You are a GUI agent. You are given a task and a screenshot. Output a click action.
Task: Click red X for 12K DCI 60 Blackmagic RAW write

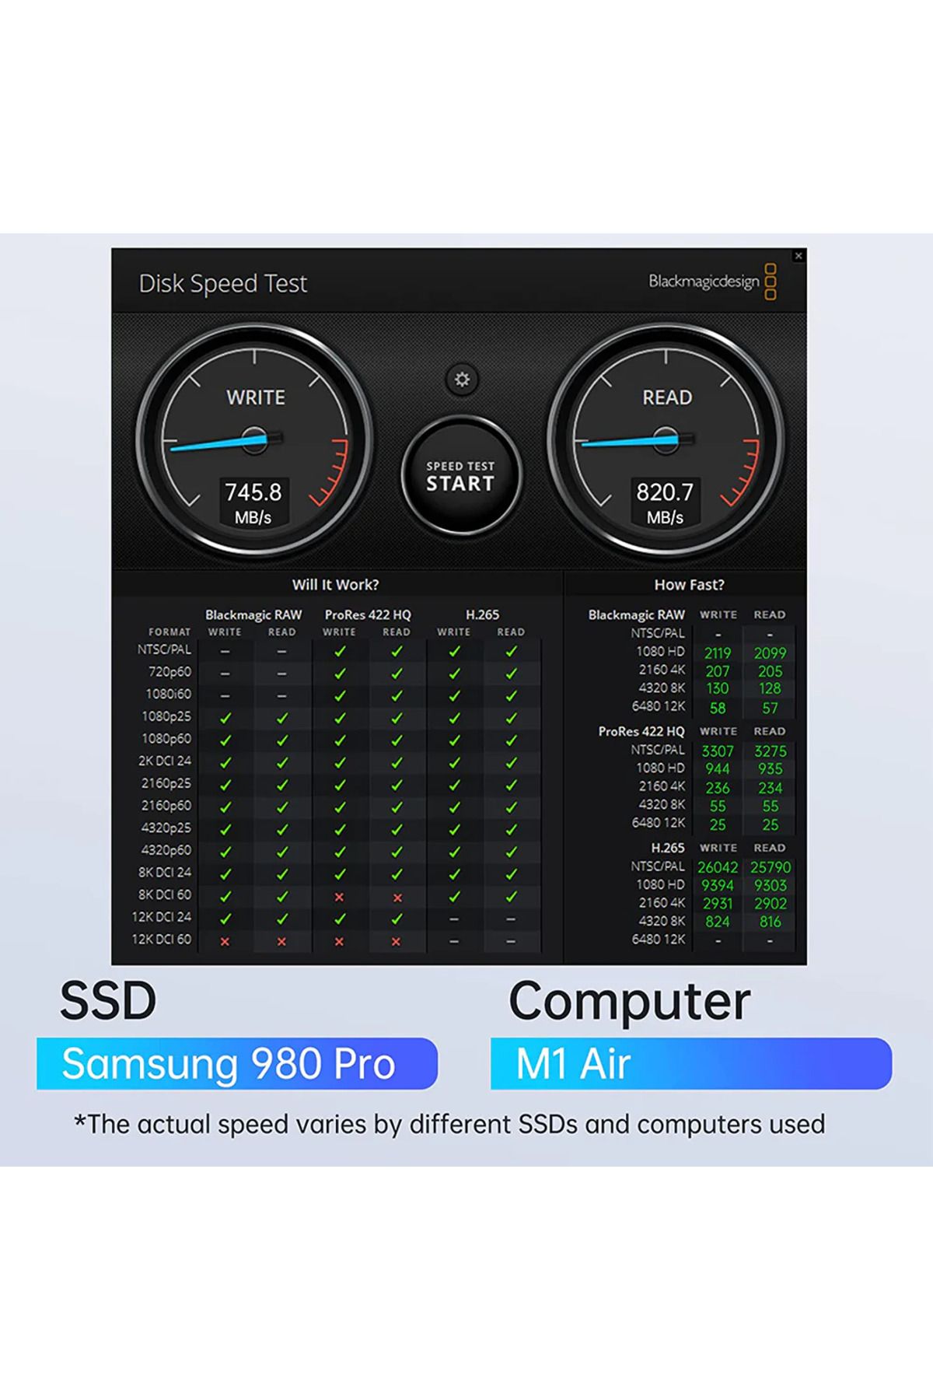click(x=225, y=941)
